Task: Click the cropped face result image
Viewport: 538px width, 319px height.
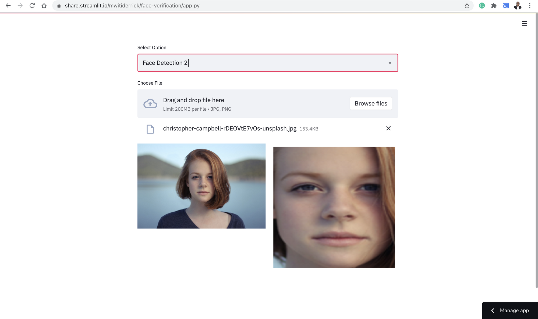Action: click(x=334, y=207)
